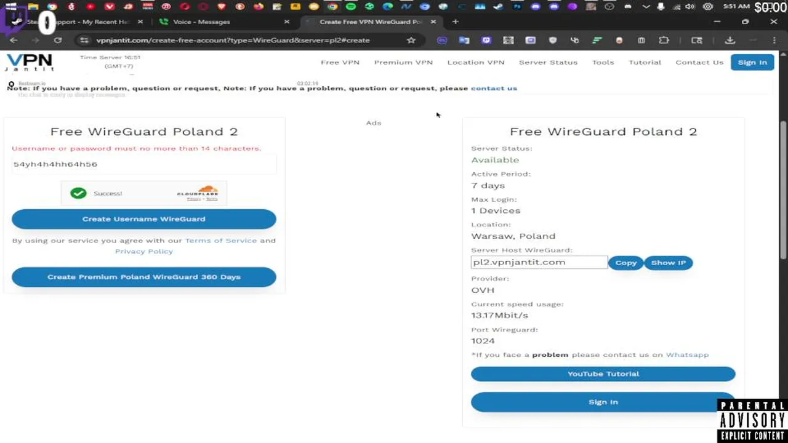The image size is (788, 443).
Task: Click the 13.17Mbit/s speed usage value
Action: pos(500,315)
